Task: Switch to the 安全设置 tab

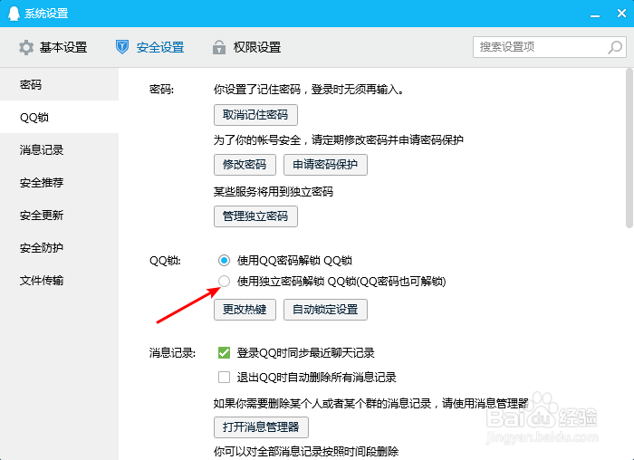Action: pyautogui.click(x=149, y=47)
